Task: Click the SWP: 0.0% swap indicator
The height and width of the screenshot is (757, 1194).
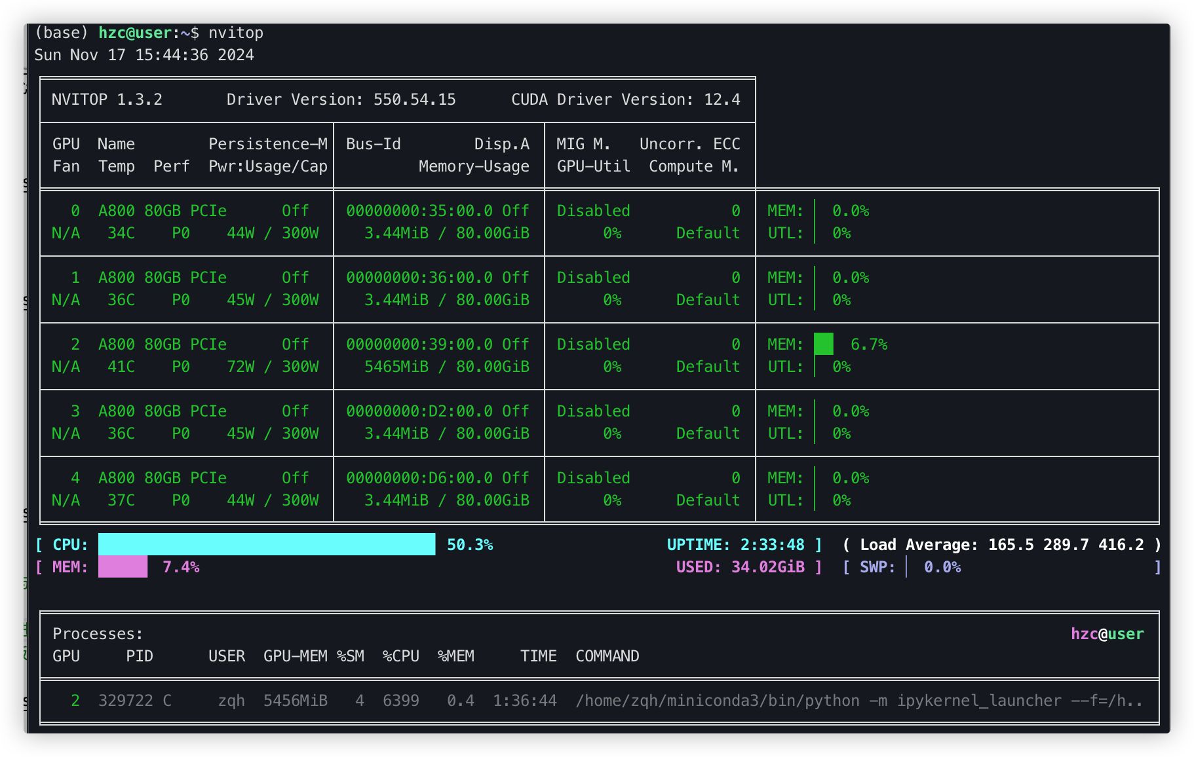Action: pos(910,567)
